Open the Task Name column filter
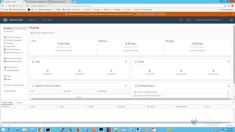Viewport: 235px width, 132px height. click(x=28, y=107)
